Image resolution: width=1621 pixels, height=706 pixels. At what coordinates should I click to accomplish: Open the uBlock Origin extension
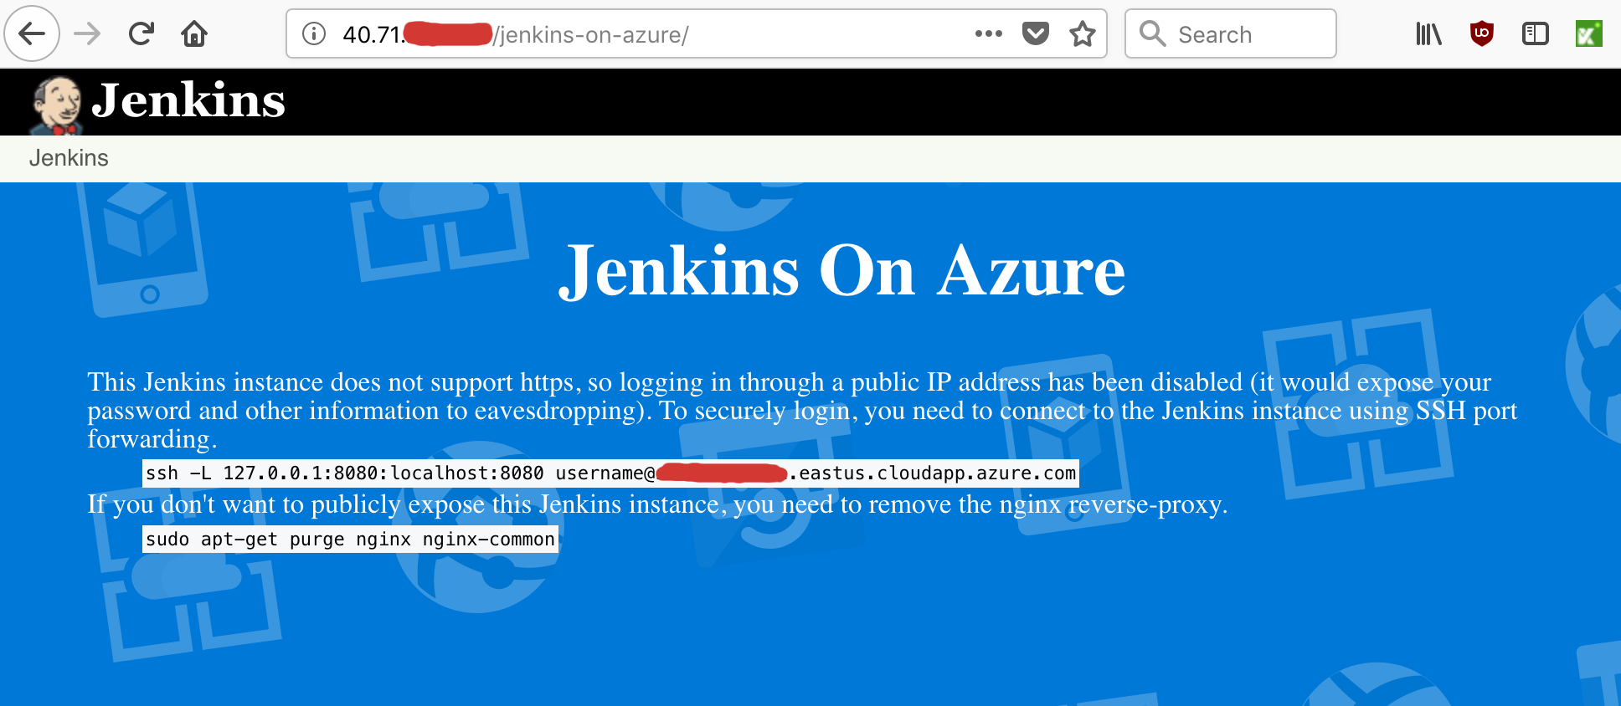point(1482,33)
